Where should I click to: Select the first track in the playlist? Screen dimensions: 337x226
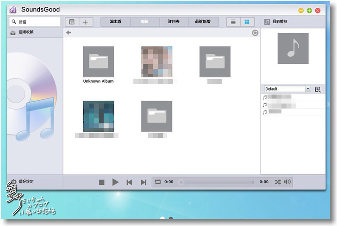point(293,98)
